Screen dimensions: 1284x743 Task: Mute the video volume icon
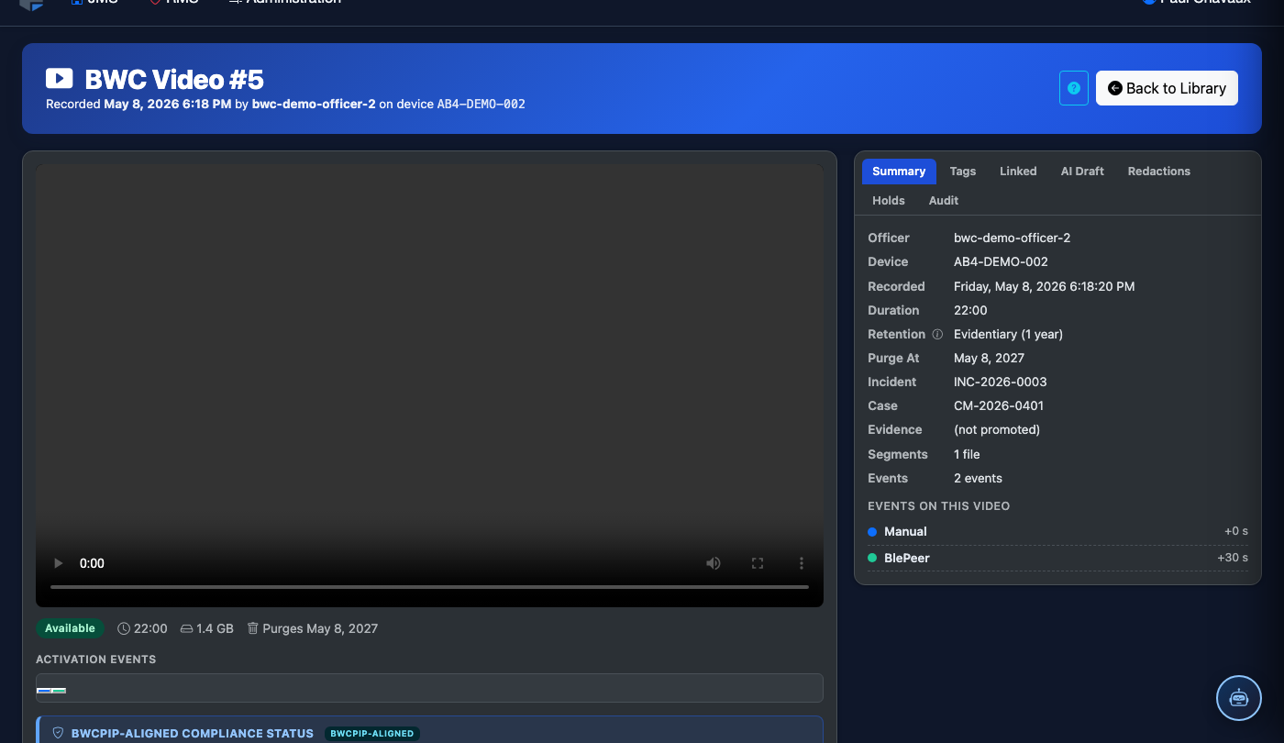click(714, 563)
